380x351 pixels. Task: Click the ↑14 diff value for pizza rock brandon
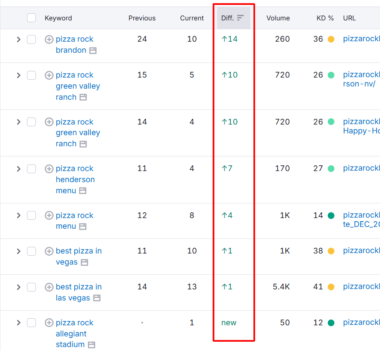(x=229, y=39)
